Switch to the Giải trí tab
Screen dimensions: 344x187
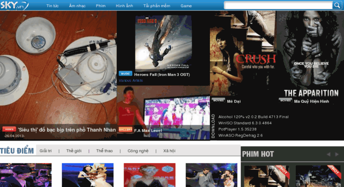46,151
